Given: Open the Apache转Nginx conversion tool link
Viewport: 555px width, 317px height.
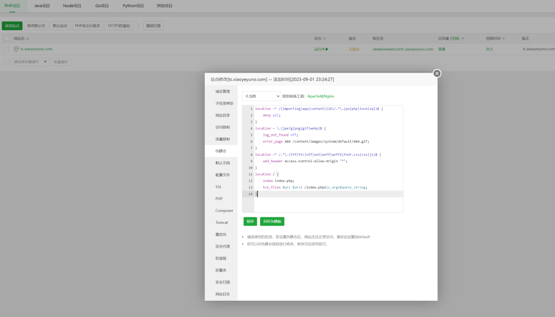Looking at the screenshot, I should point(320,96).
